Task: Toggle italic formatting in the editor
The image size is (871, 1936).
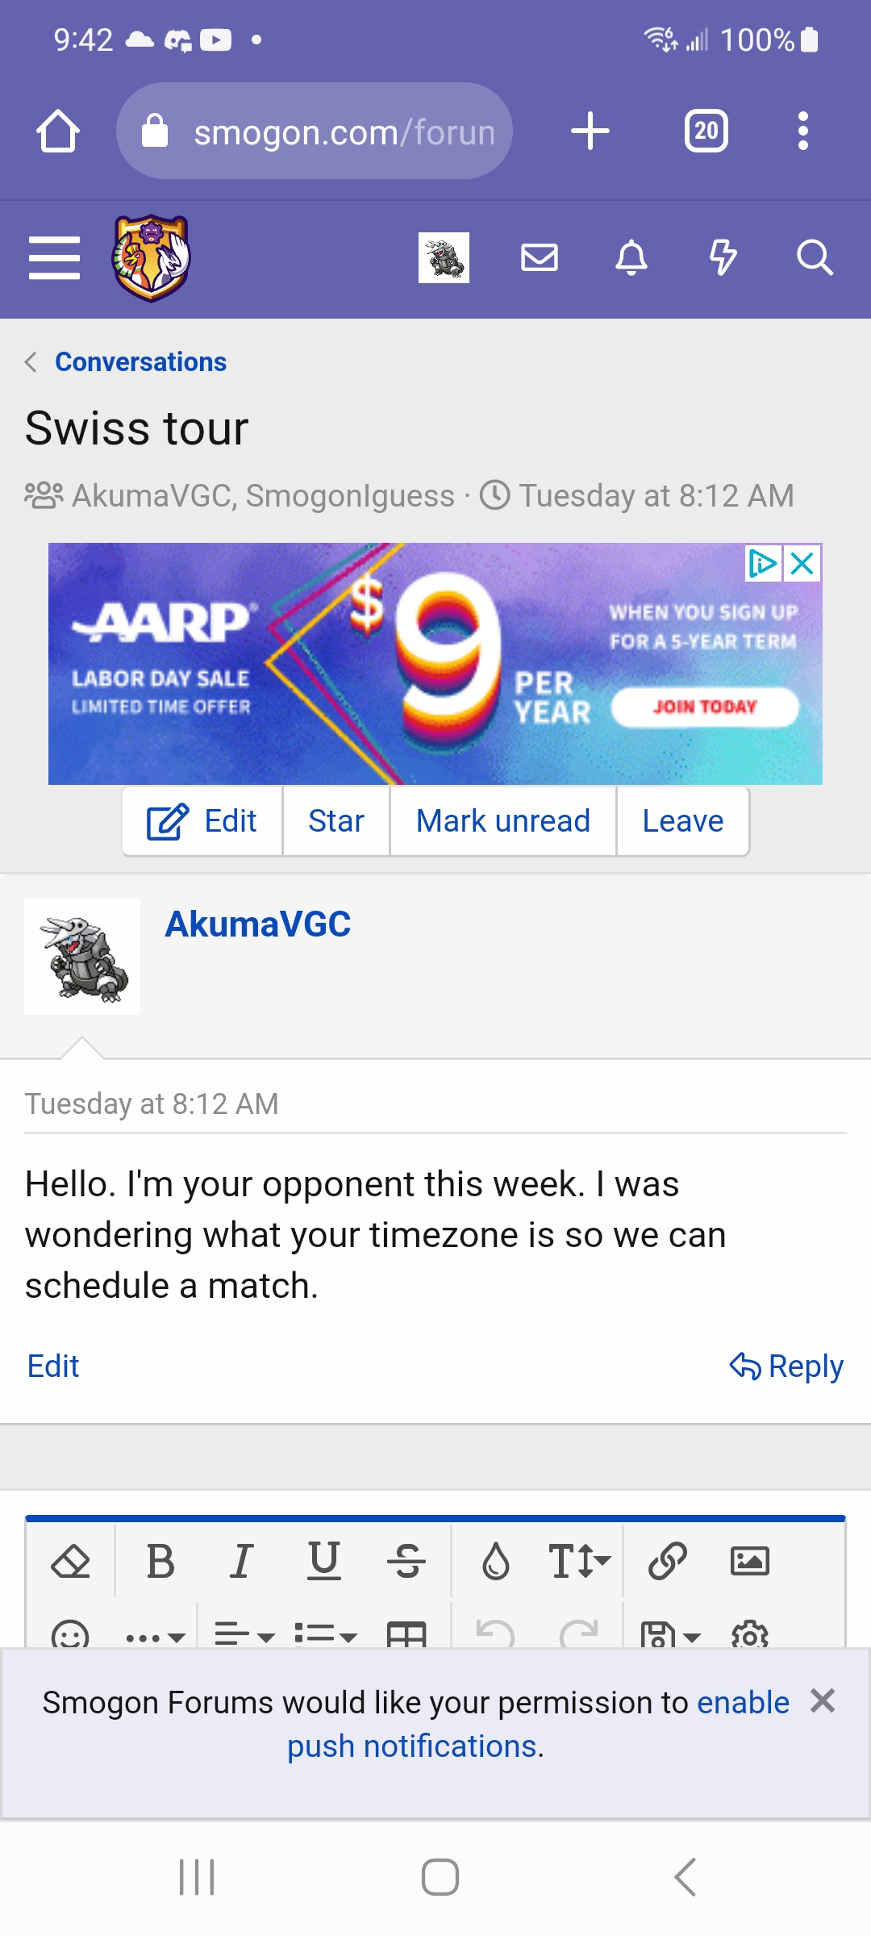Action: point(241,1561)
